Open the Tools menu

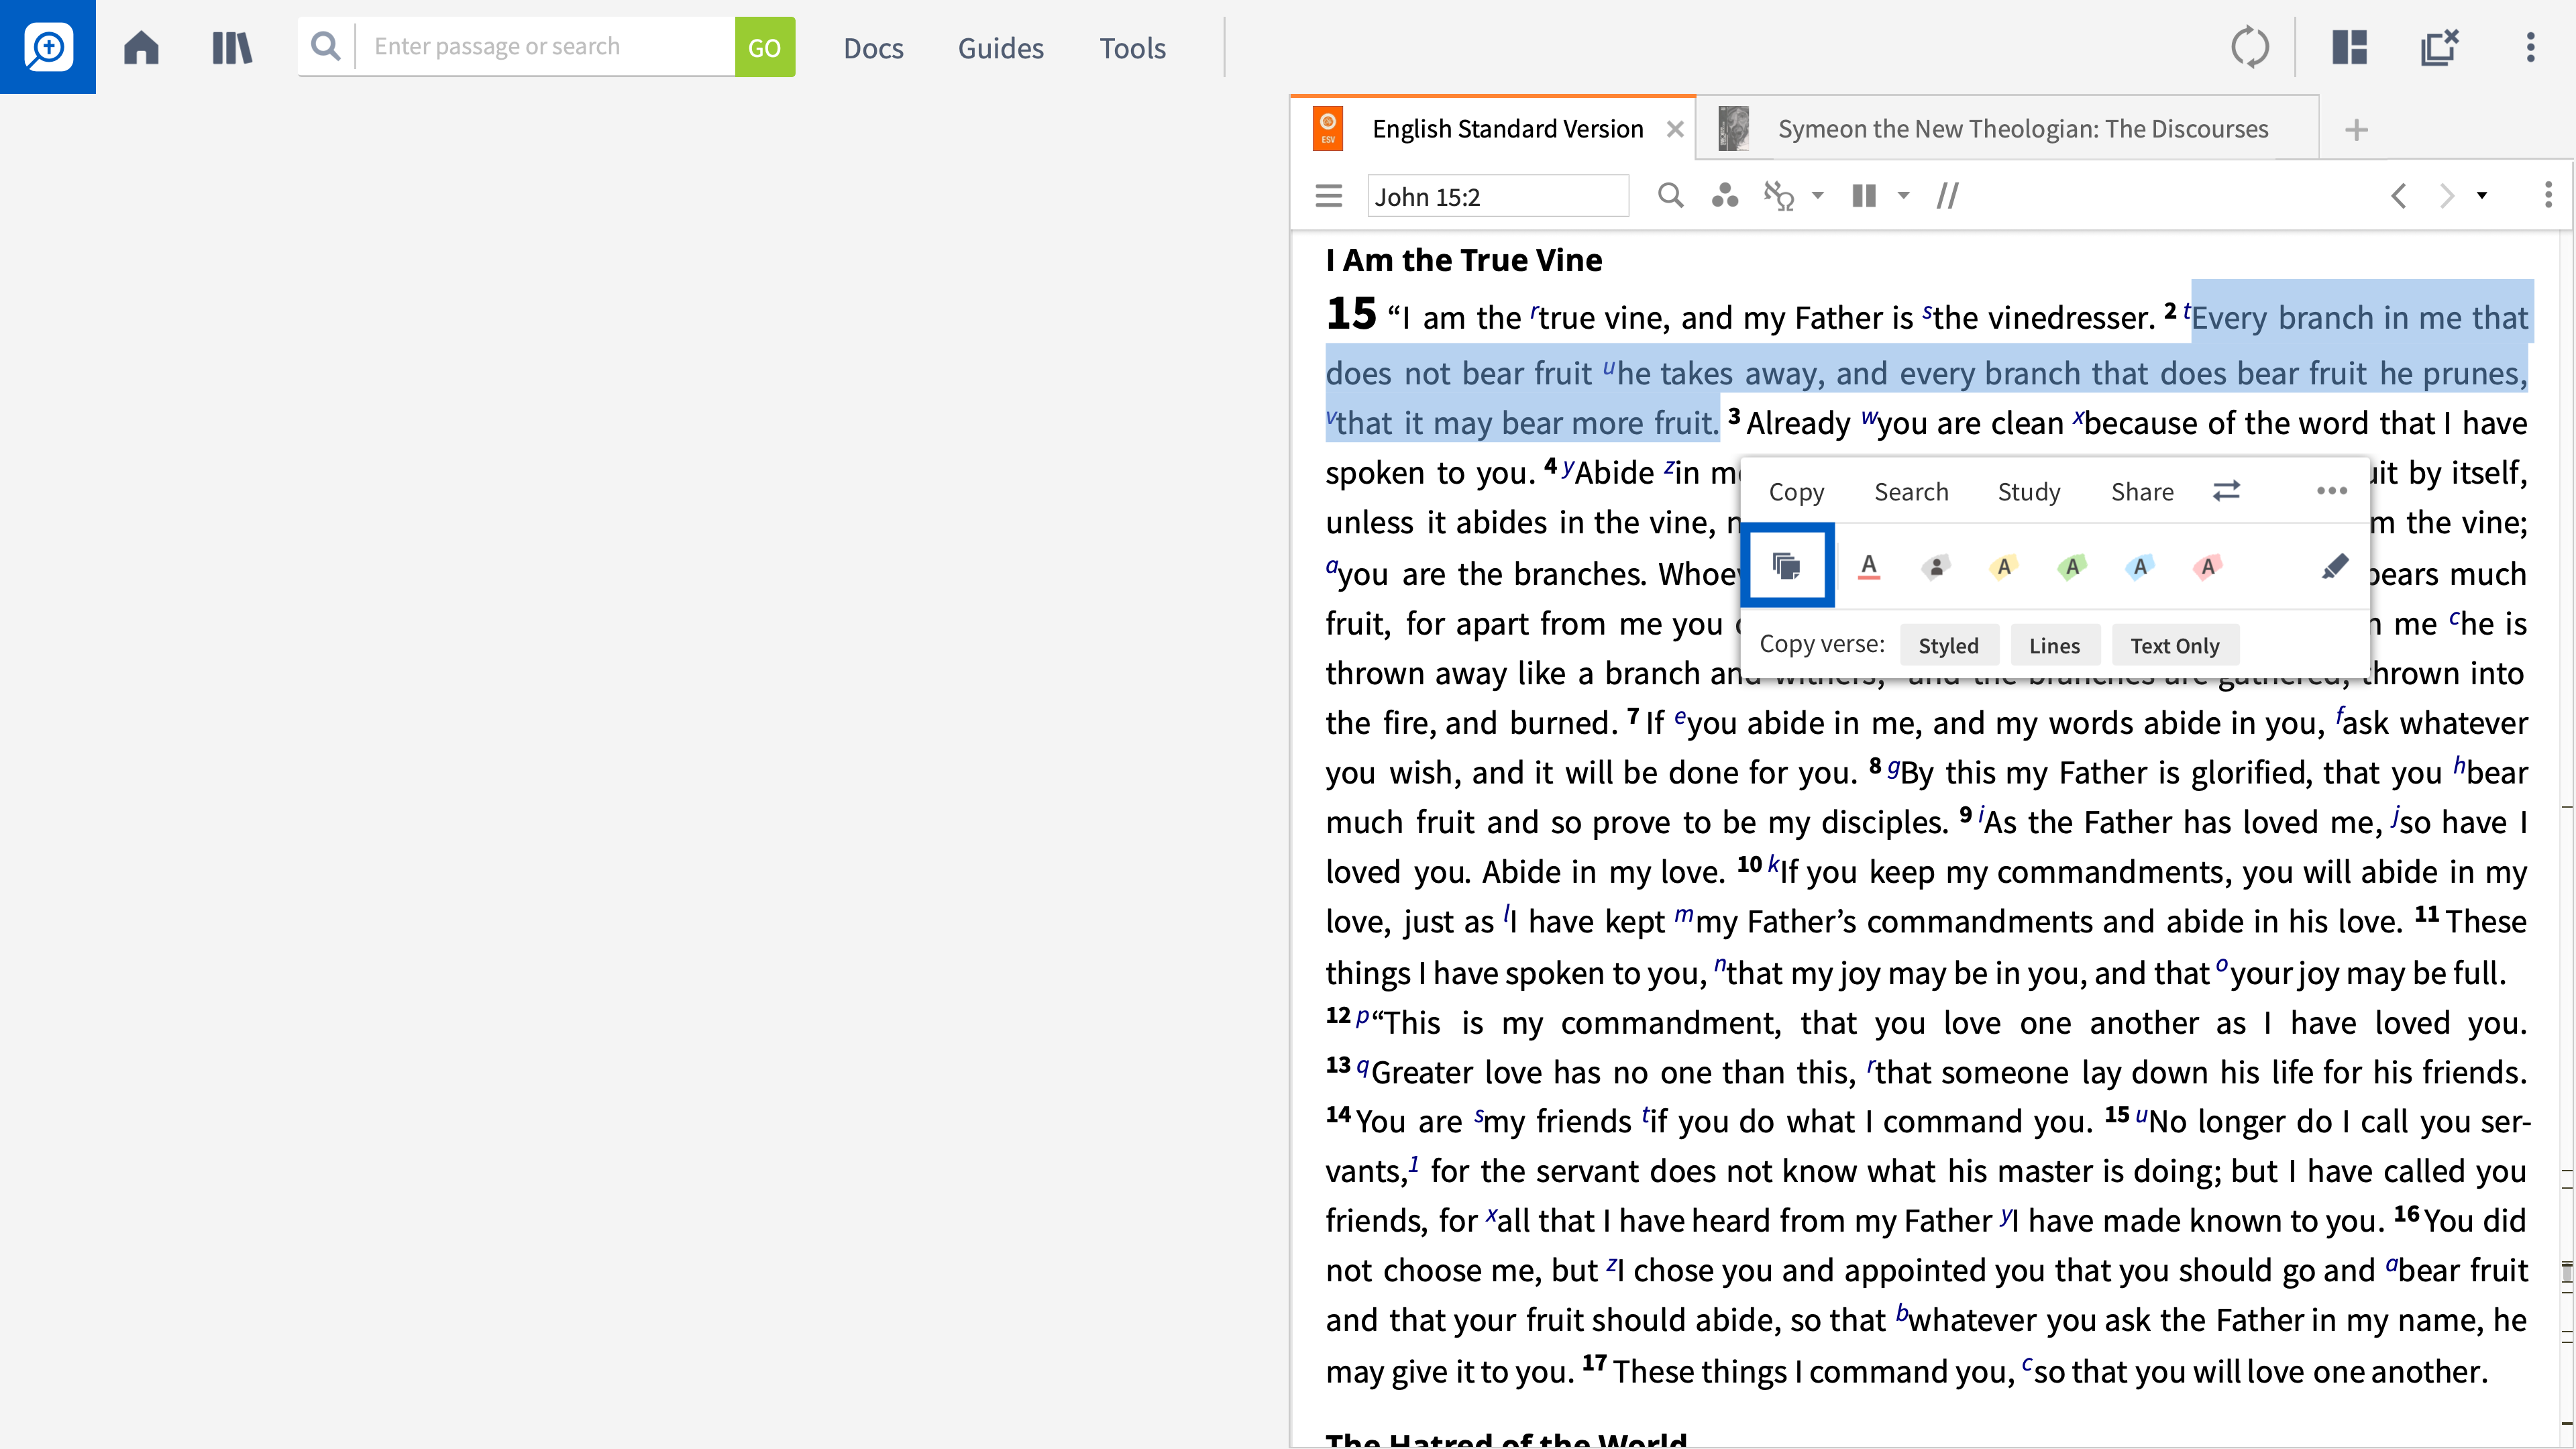point(1132,48)
